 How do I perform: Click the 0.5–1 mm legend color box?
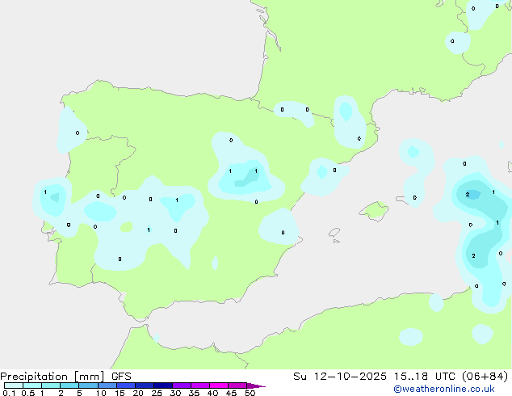click(x=32, y=385)
